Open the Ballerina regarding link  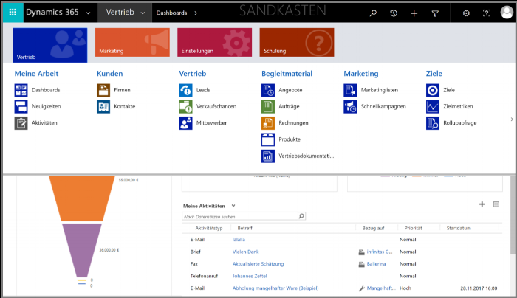[x=376, y=264]
